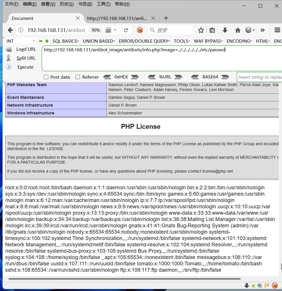Image resolution: width=282 pixels, height=291 pixels.
Task: Expand the SQL BASICS menu
Action: 66,41
